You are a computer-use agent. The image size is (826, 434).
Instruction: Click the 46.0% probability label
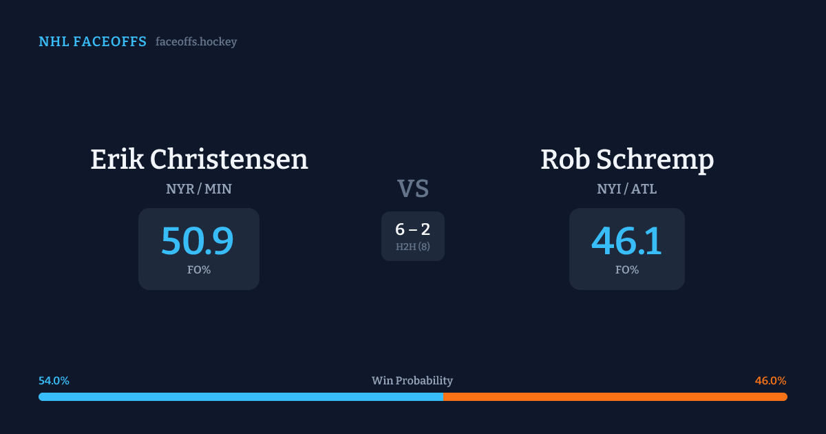point(770,381)
